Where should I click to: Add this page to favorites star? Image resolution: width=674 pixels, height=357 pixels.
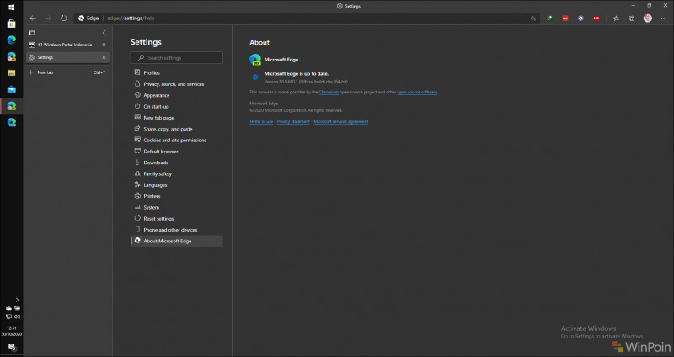pos(533,18)
